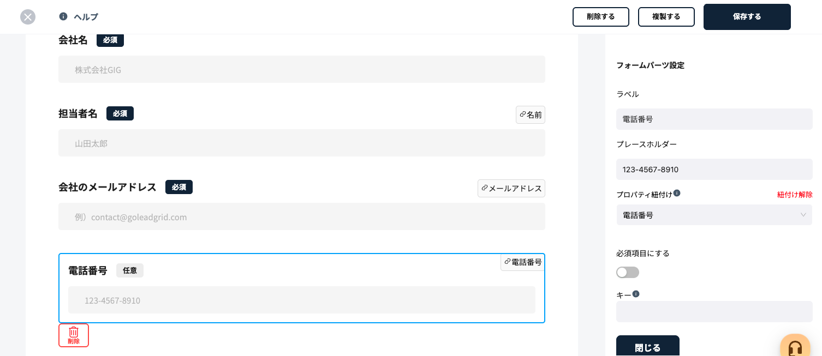The image size is (822, 356).
Task: Expand the 電話番号 property dropdown
Action: tap(714, 215)
